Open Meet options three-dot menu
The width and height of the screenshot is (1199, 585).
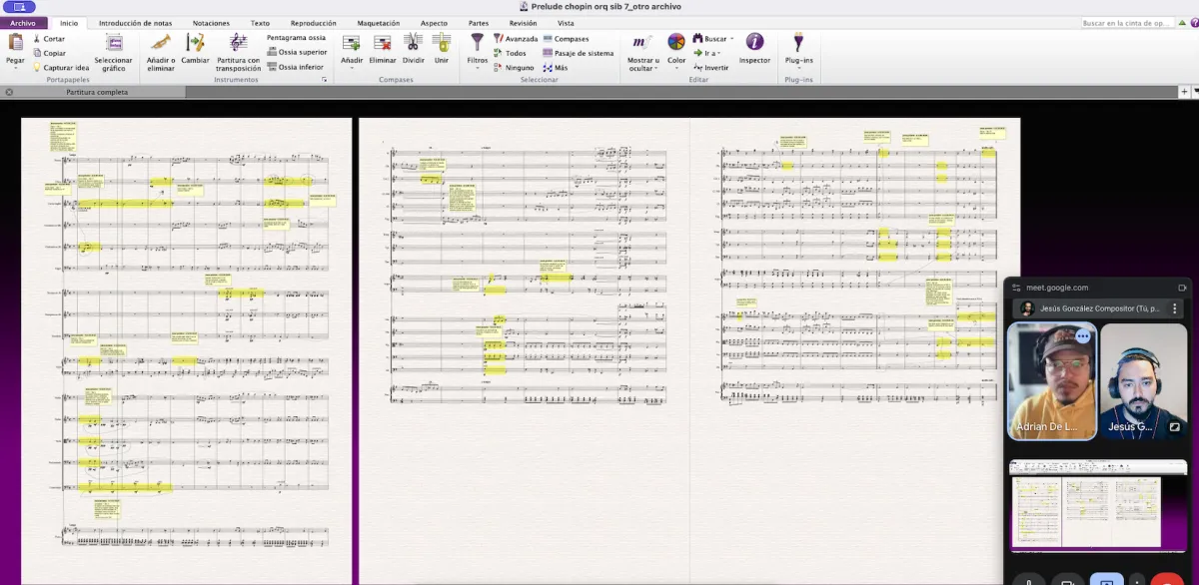pos(1176,308)
